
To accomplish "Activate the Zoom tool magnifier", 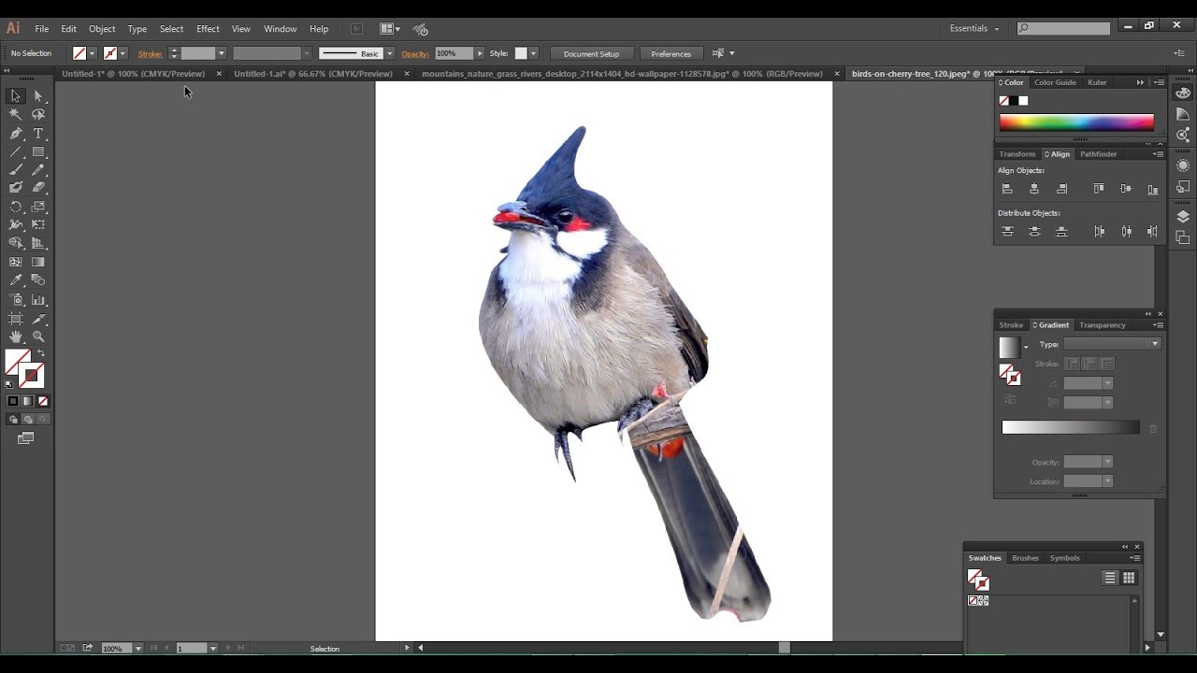I will coord(38,336).
